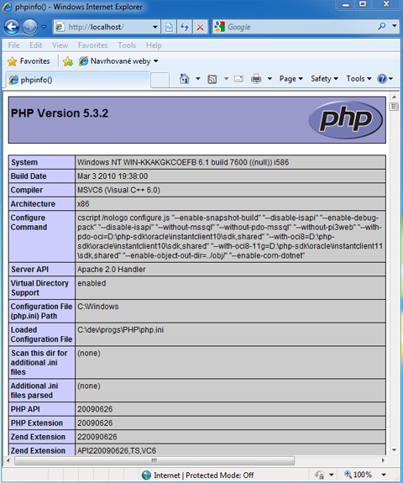The image size is (403, 483).
Task: Click the 100% zoom level button
Action: [x=358, y=475]
